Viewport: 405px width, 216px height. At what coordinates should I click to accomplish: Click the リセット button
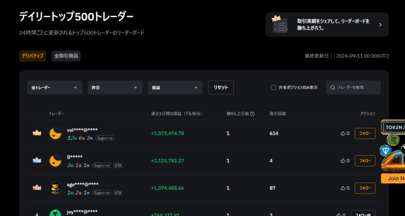pyautogui.click(x=221, y=87)
